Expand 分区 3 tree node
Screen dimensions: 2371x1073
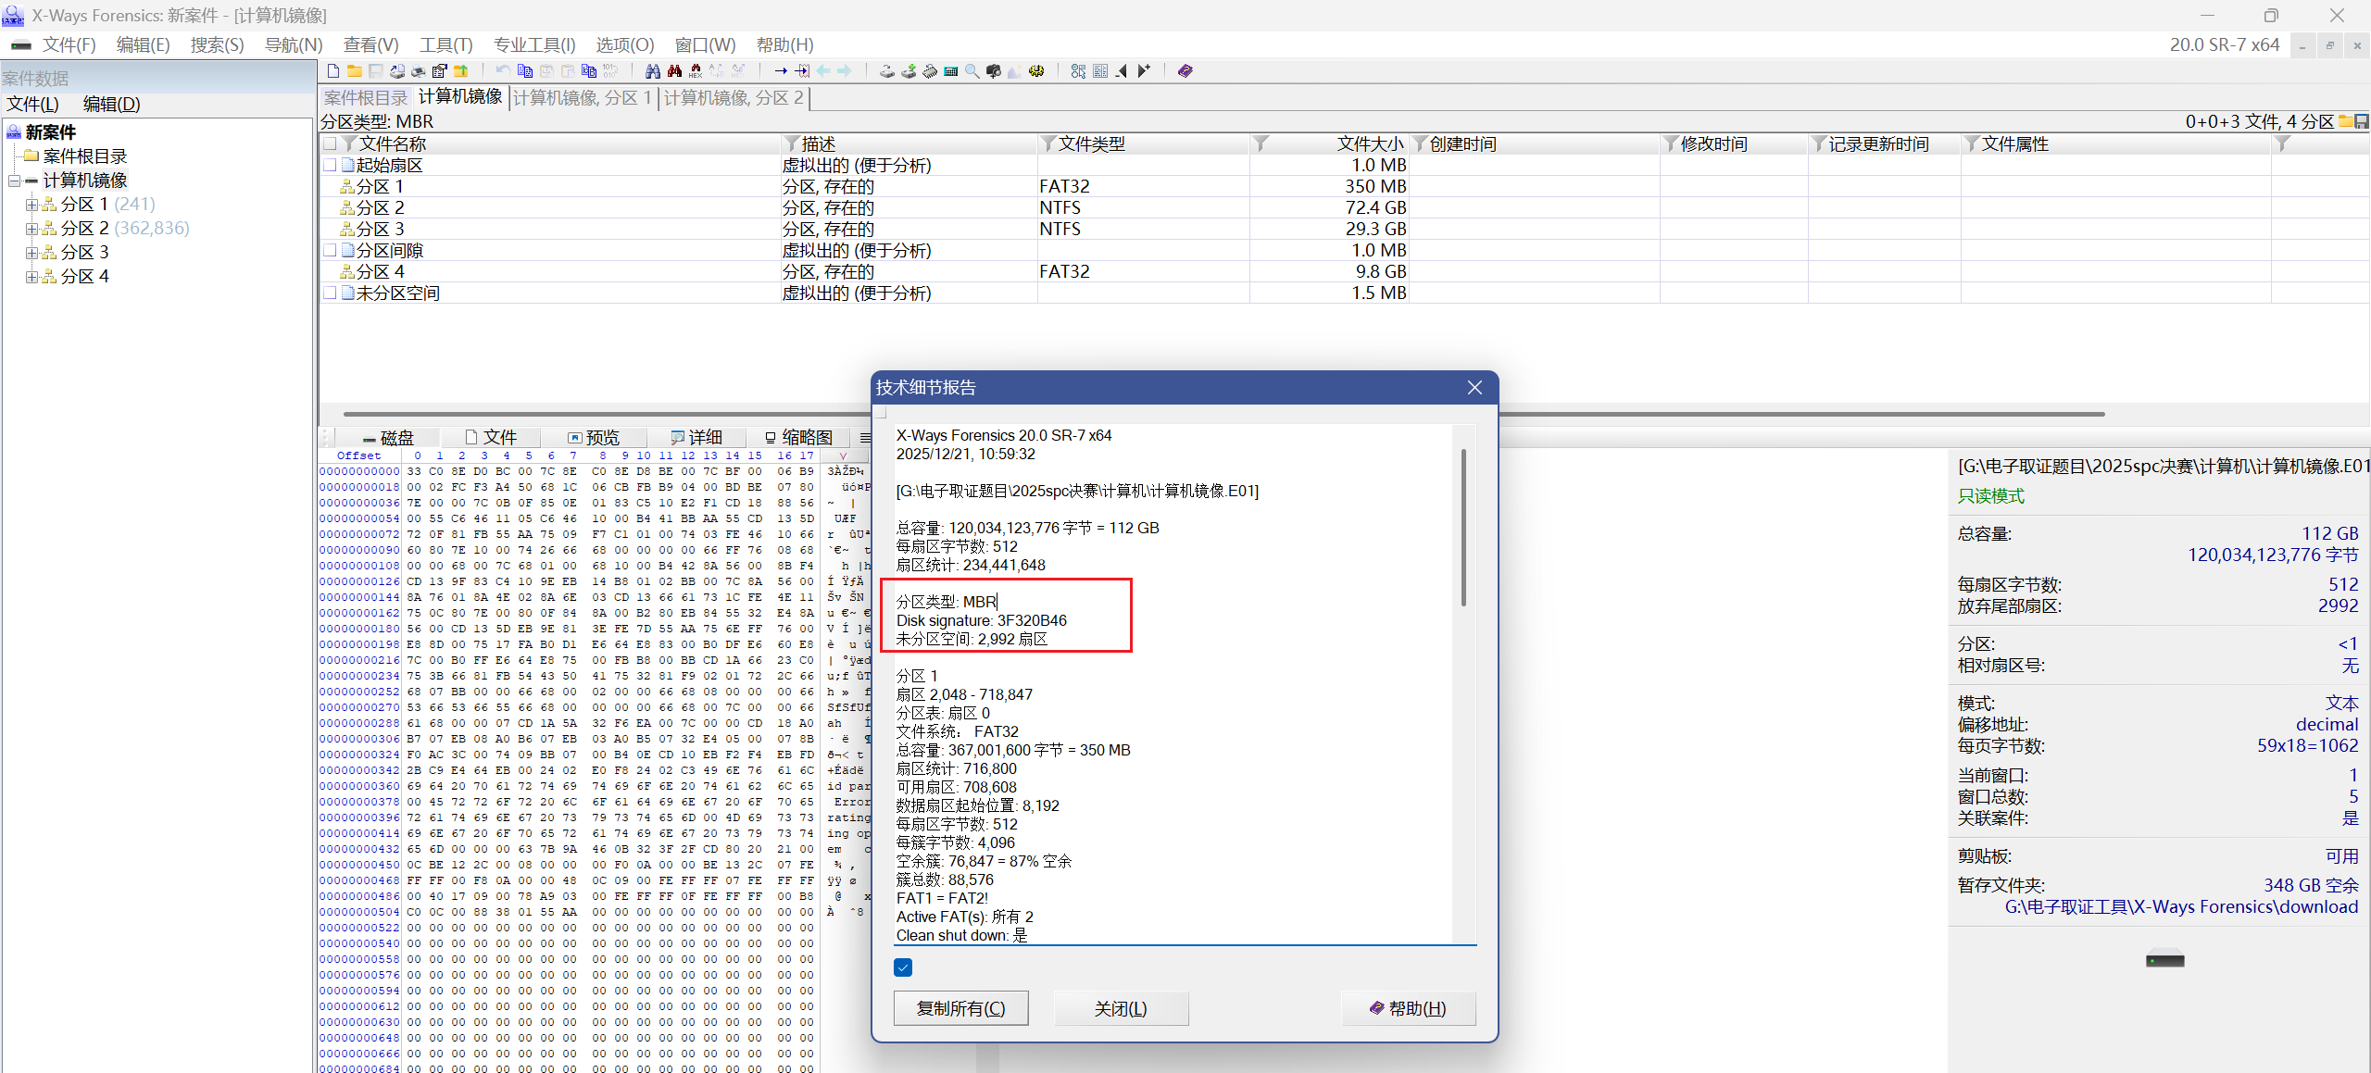(31, 253)
